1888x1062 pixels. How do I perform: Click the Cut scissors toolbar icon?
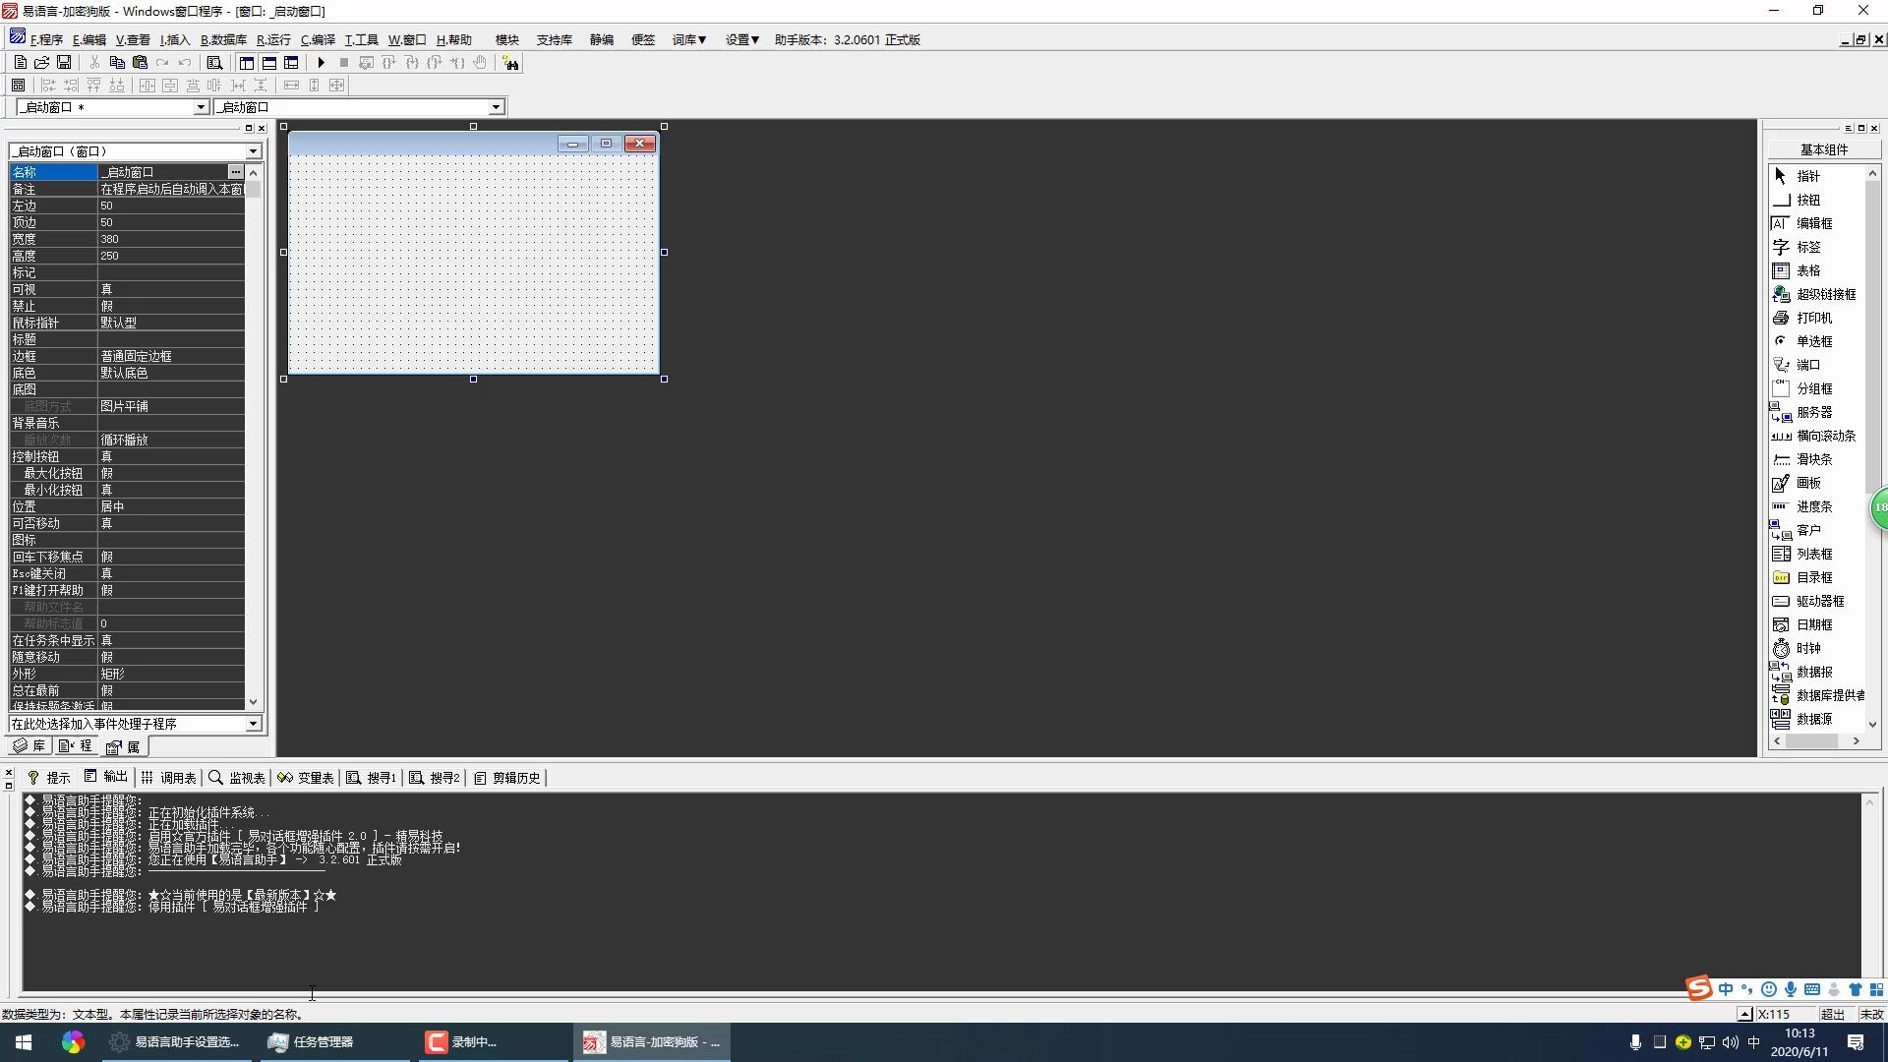(94, 63)
